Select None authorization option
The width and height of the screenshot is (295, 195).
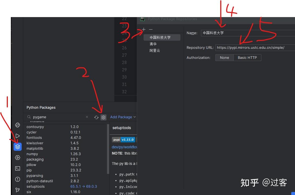[x=225, y=58]
